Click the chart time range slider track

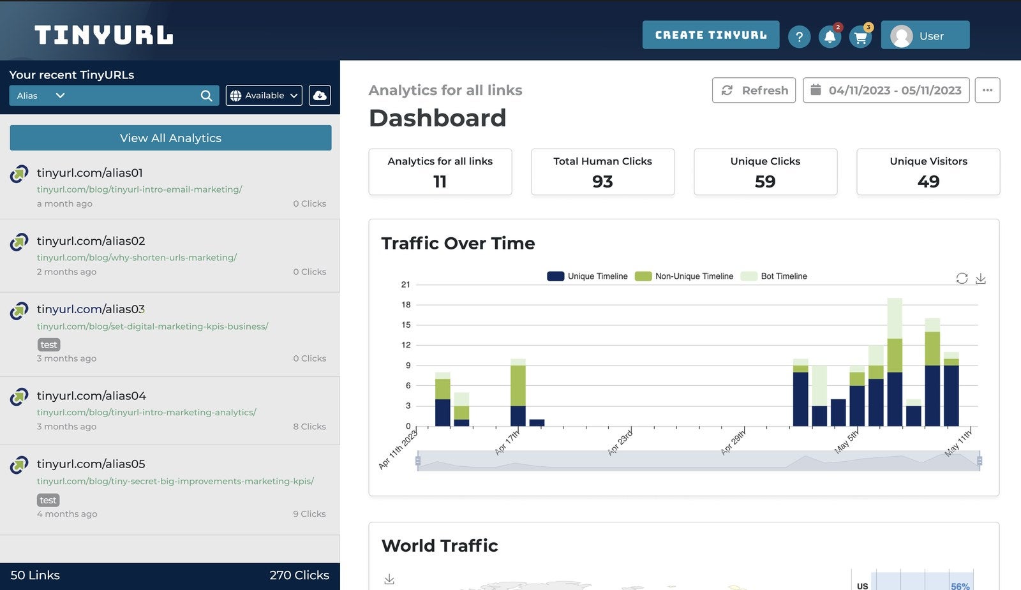click(699, 461)
